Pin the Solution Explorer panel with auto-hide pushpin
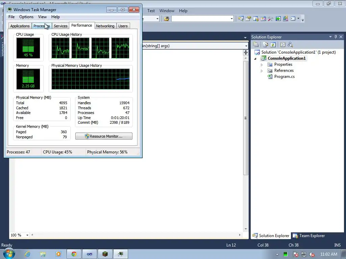 click(336, 37)
